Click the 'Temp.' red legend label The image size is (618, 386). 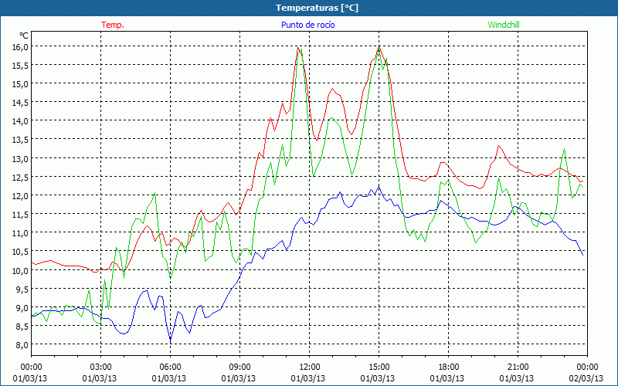pos(113,25)
